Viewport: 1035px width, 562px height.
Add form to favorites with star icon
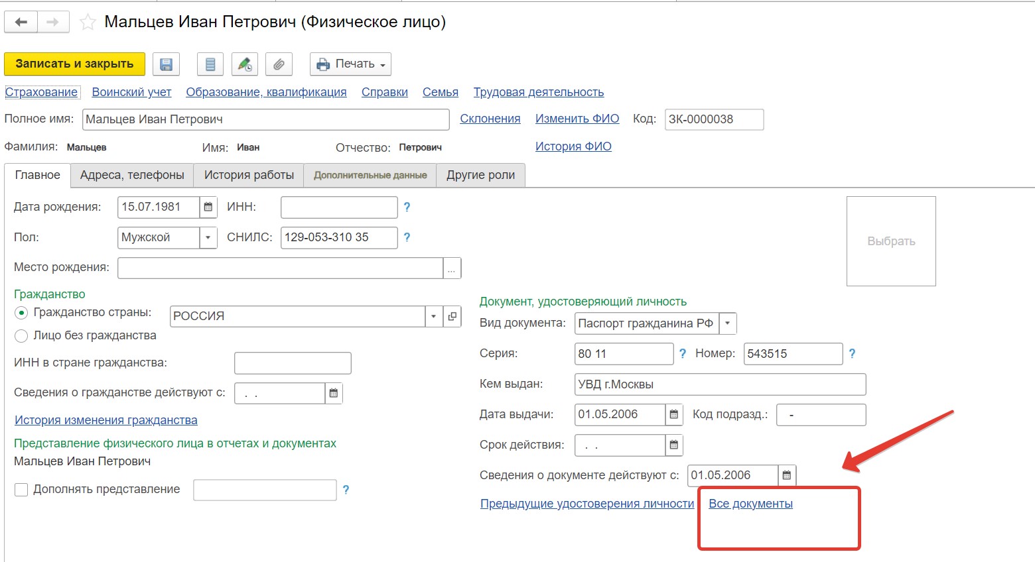88,23
